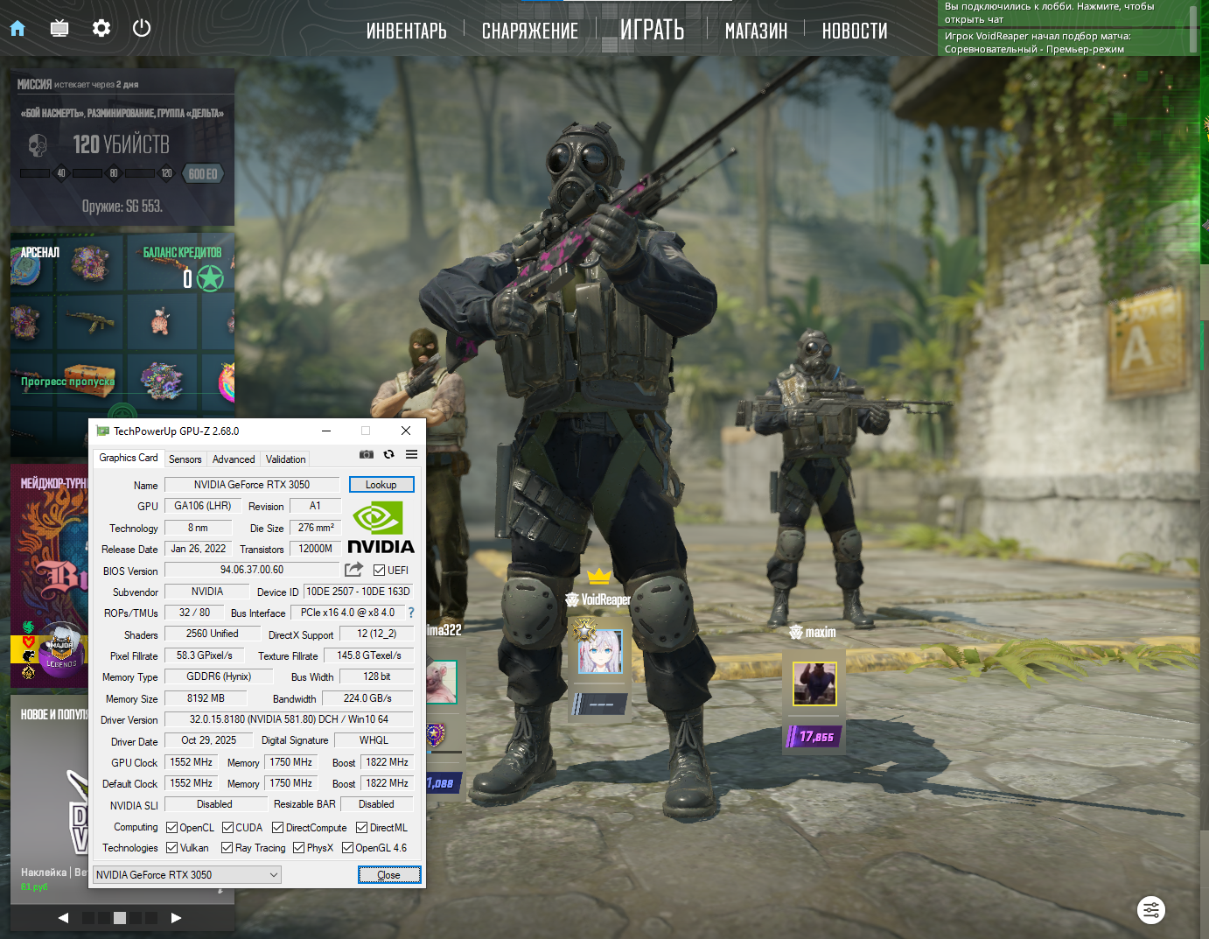Viewport: 1209px width, 939px height.
Task: Go to the next news carousel arrow
Action: coord(176,918)
